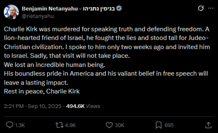Bookmark this post with the bookmark icon

click(159, 125)
